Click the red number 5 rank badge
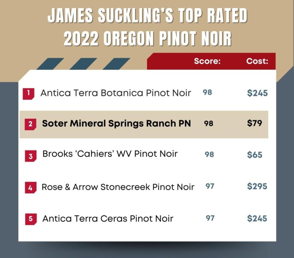This screenshot has height=258, width=294. coord(31,219)
